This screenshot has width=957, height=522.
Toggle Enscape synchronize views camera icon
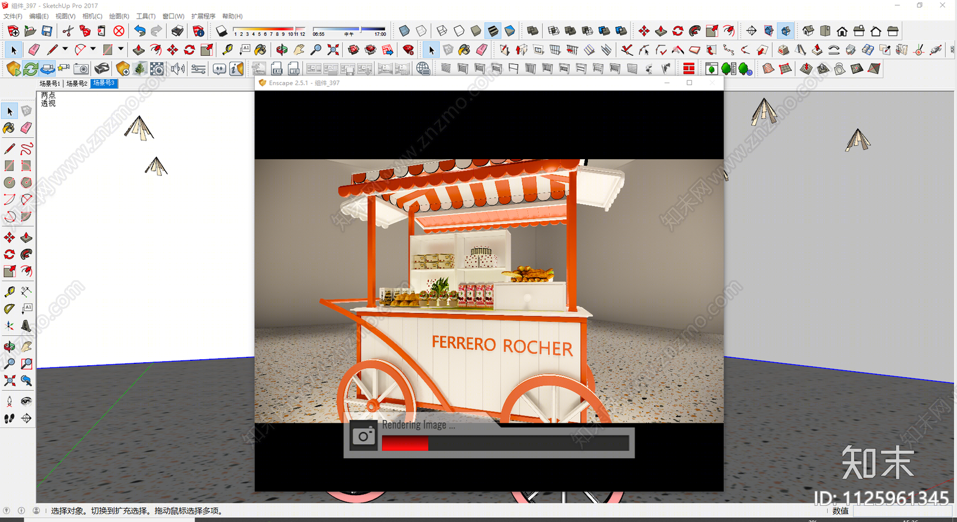47,69
